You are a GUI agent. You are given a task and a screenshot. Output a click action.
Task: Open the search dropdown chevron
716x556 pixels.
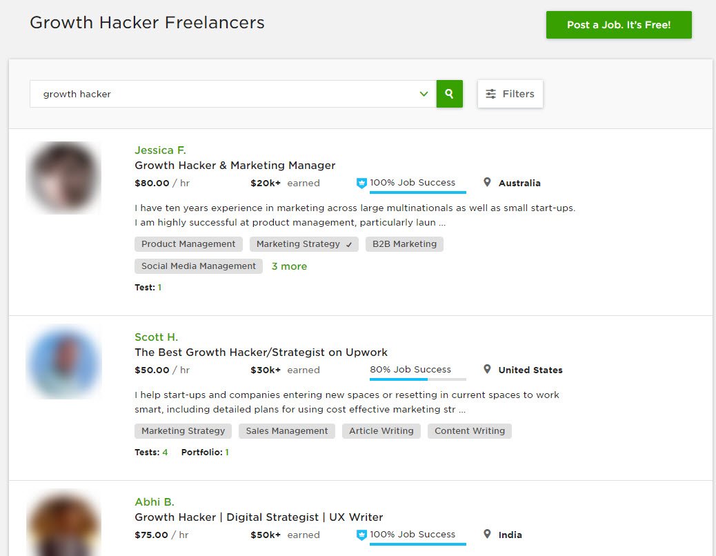[x=424, y=94]
